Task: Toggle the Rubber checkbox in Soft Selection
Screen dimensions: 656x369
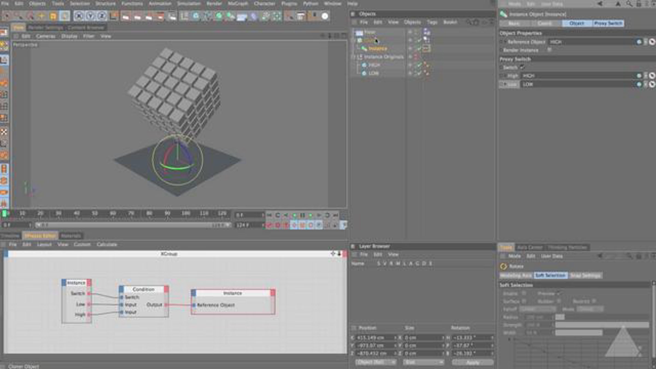Action: [558, 301]
